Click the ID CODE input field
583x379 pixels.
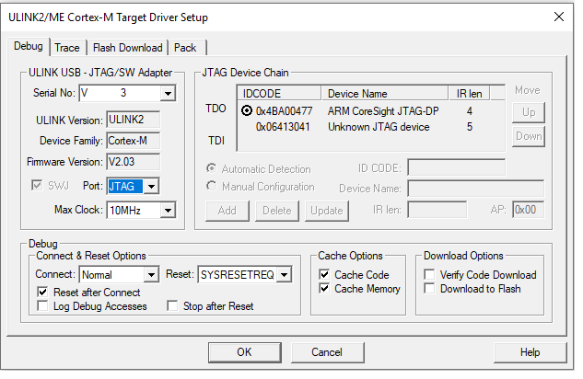point(456,167)
